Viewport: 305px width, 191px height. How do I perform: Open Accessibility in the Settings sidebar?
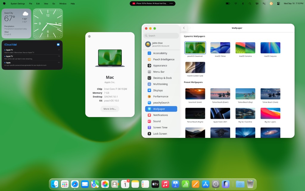coord(161,53)
